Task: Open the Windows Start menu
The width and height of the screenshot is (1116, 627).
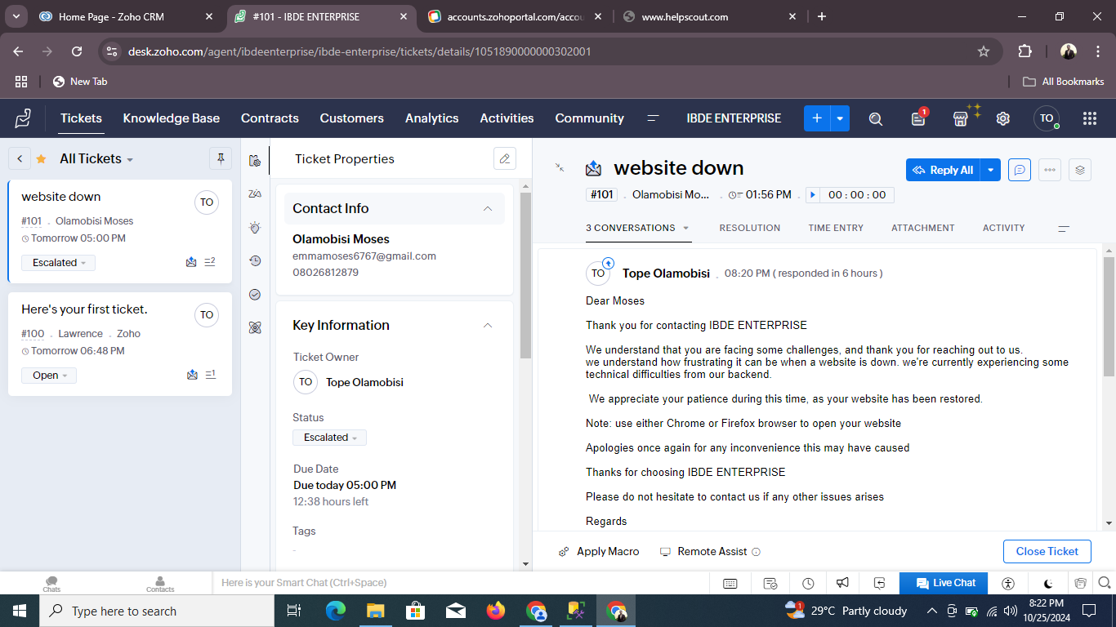Action: [x=20, y=611]
